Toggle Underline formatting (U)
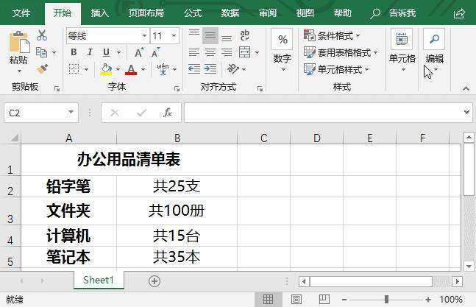This screenshot has width=476, height=307. (106, 52)
